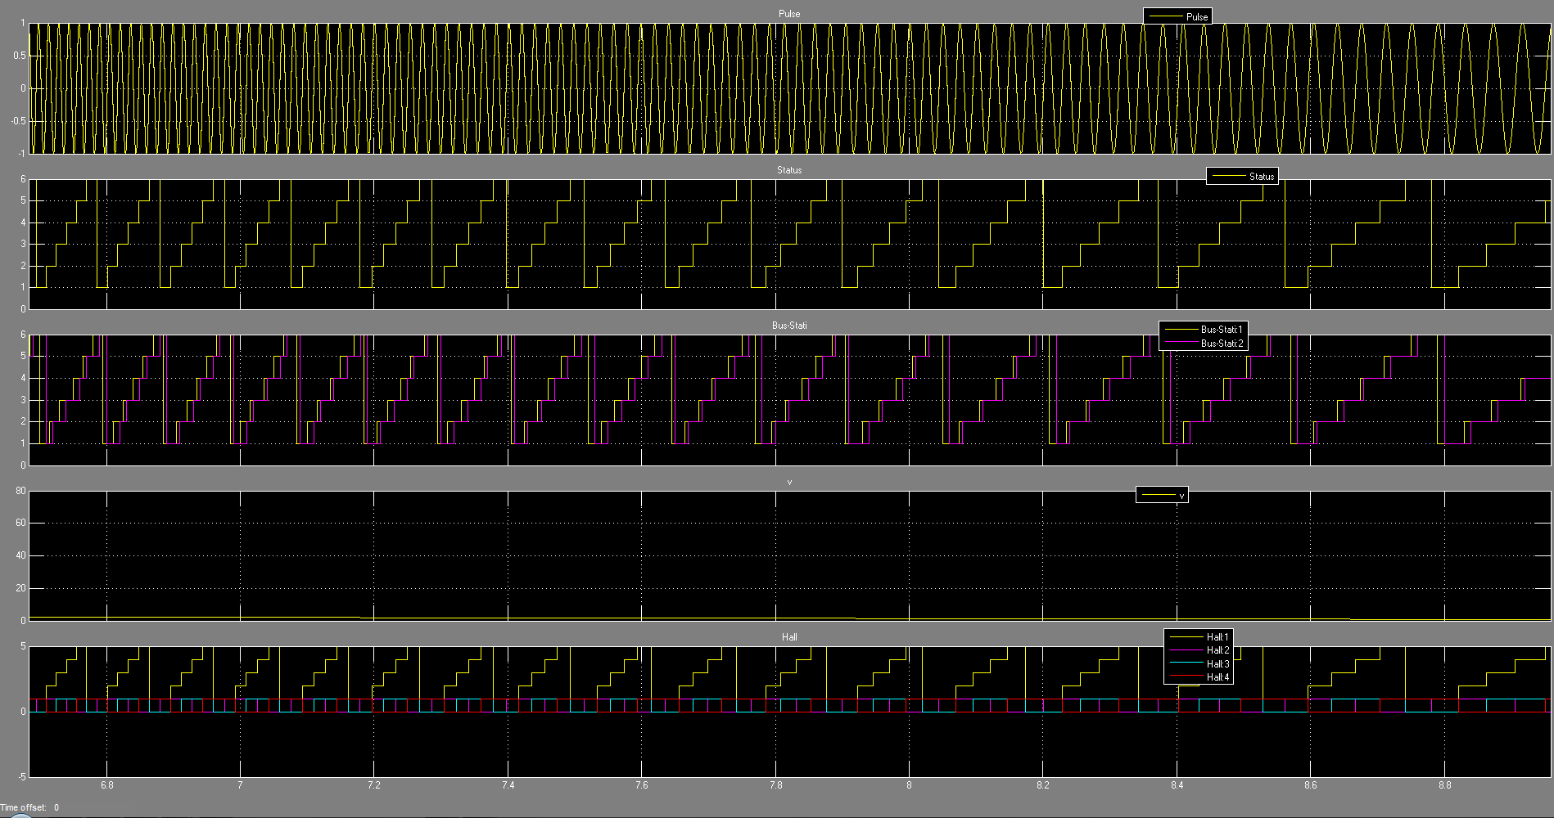The width and height of the screenshot is (1554, 818).
Task: Click the 6.8 tick on time axis
Action: click(x=107, y=785)
